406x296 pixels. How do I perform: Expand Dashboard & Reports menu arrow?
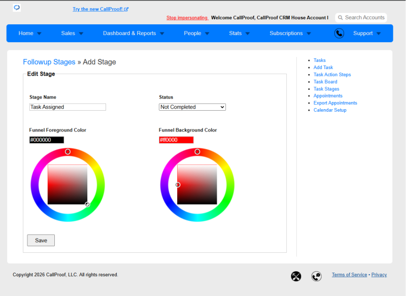coord(162,34)
